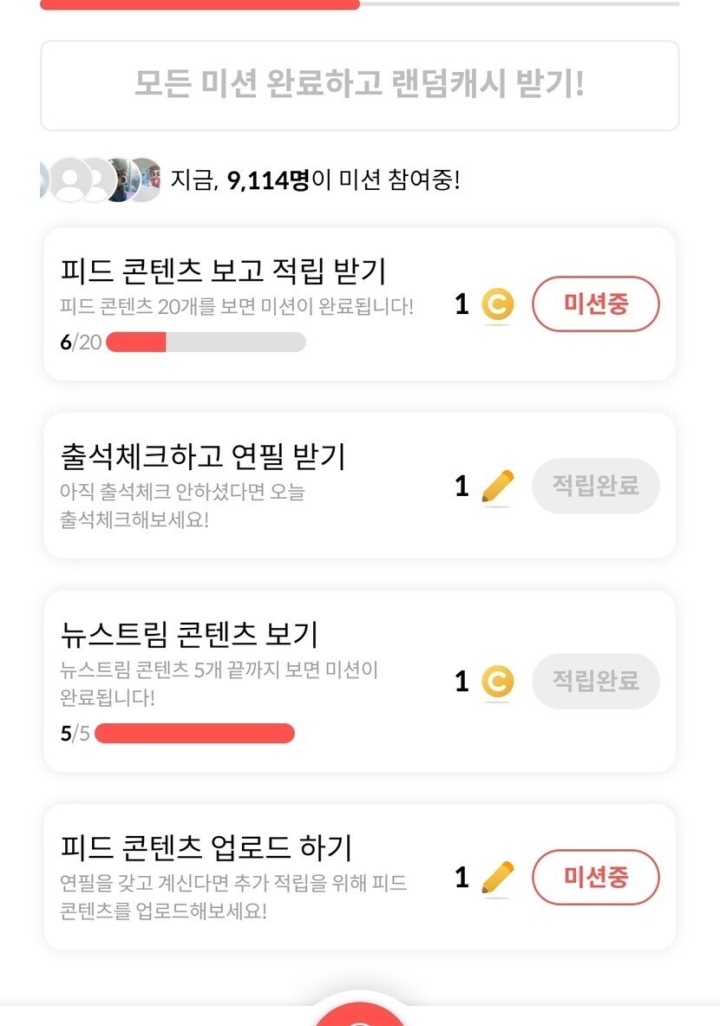
Task: Click the coin icon for feed content mission
Action: (497, 304)
